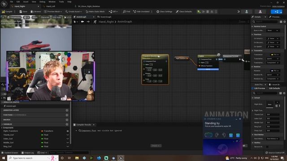Compile the animation blueprint

(x=7, y=12)
